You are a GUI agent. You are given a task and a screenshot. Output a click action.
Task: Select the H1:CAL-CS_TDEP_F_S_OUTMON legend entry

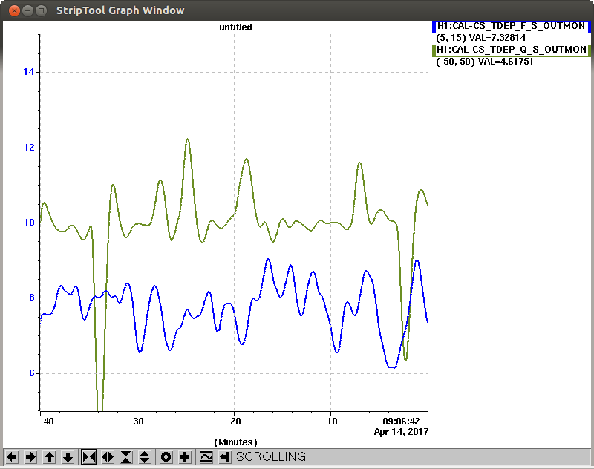tap(511, 26)
